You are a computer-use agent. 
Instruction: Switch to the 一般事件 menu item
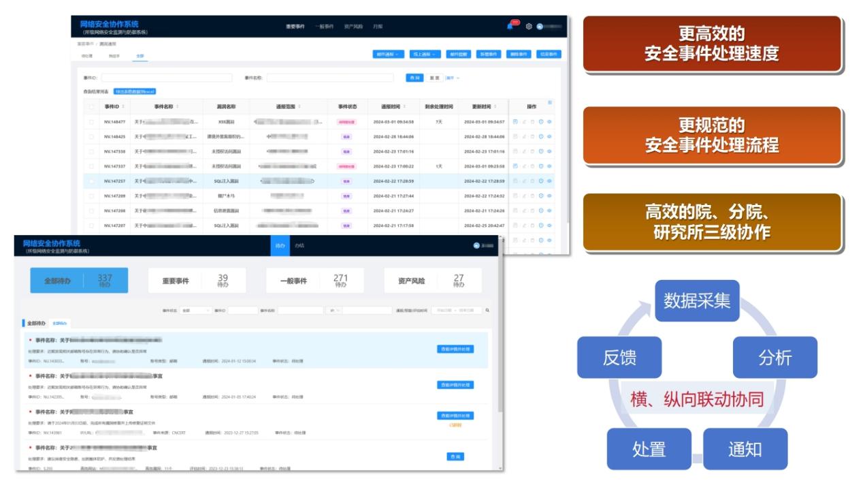coord(324,27)
